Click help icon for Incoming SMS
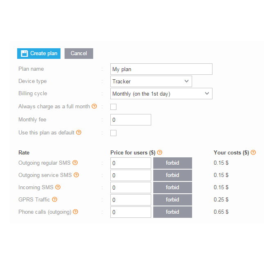The width and height of the screenshot is (264, 264). pos(58,187)
